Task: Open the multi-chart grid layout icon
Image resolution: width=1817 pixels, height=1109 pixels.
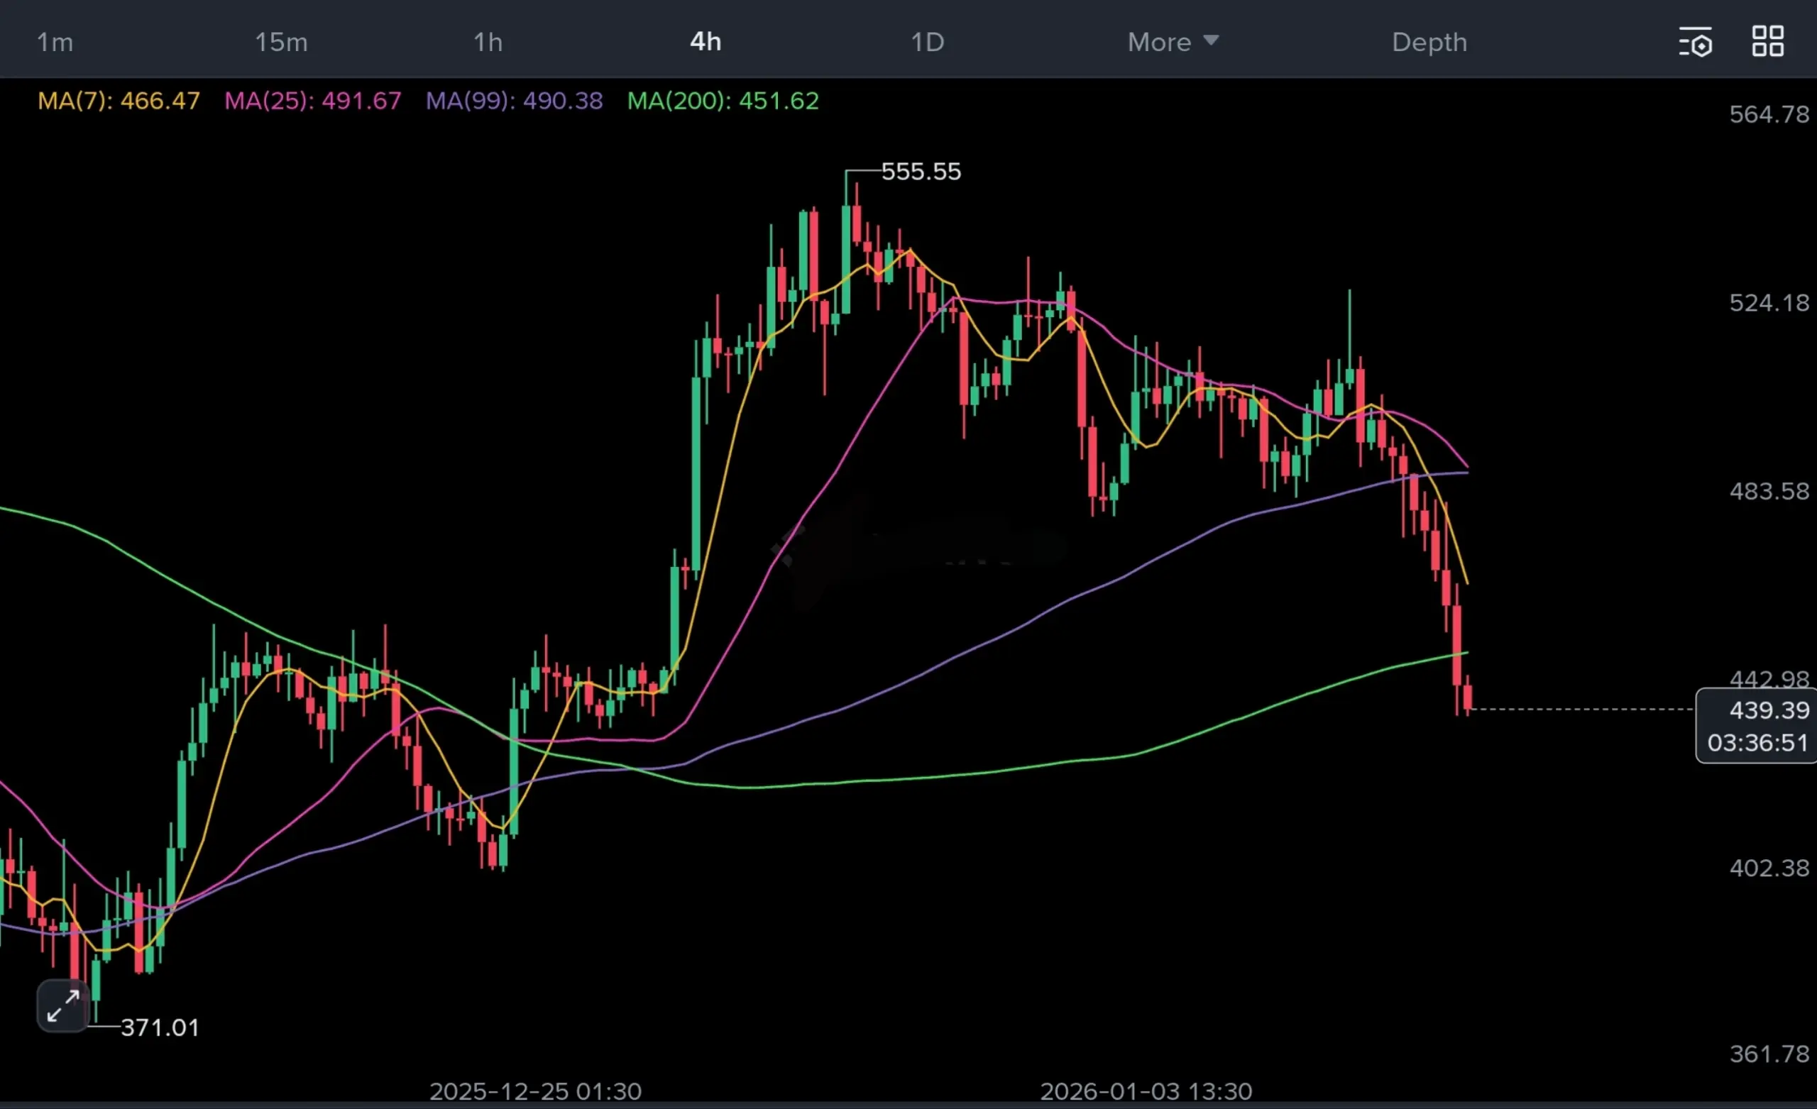Action: (x=1767, y=41)
